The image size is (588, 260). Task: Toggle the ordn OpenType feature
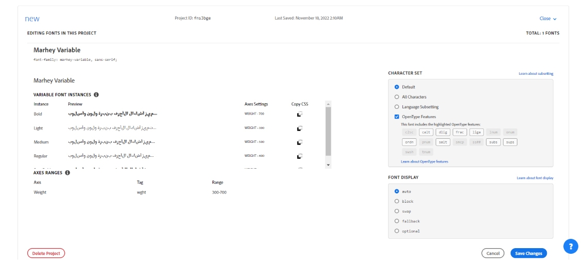409,142
